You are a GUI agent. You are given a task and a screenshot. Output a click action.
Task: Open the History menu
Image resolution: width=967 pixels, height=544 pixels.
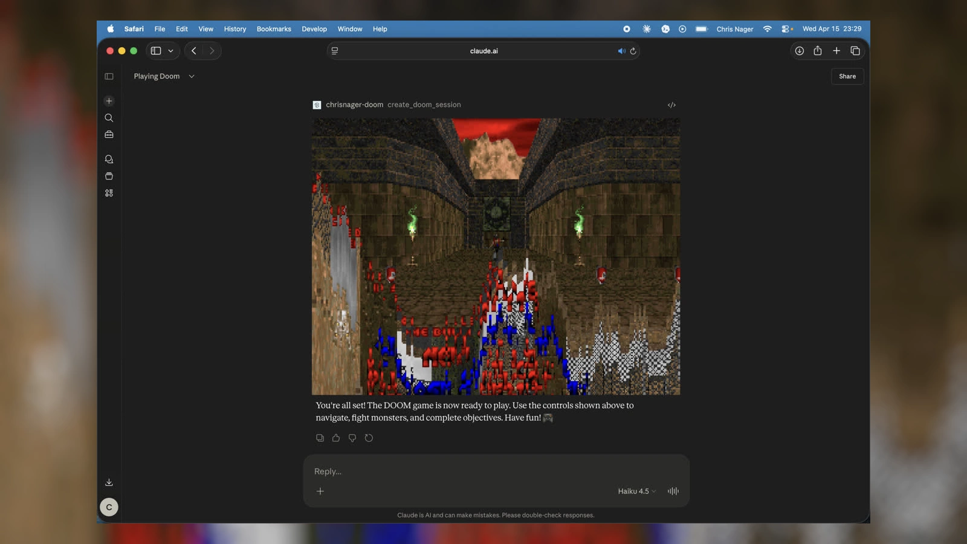[x=234, y=29]
